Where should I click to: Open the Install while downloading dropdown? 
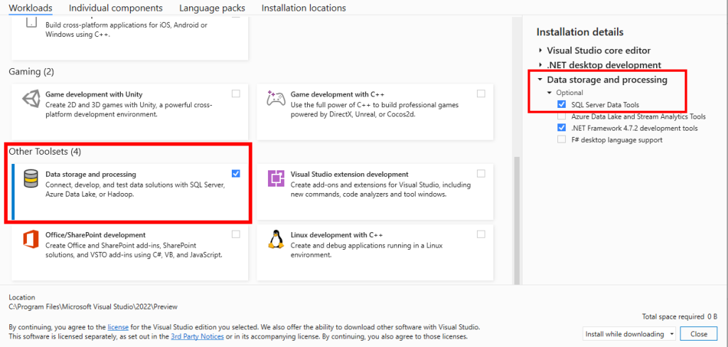629,334
